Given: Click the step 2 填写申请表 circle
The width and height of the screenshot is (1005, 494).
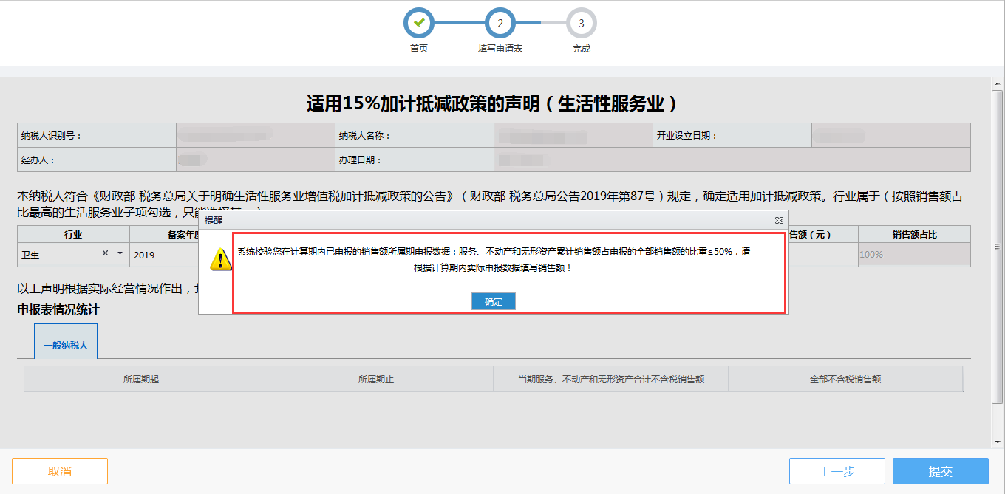Looking at the screenshot, I should 500,23.
